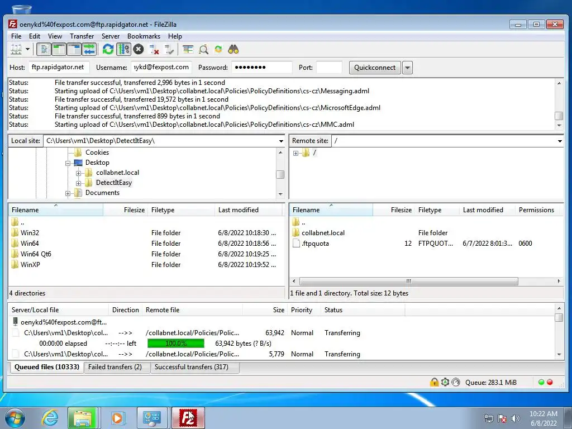Collapse the Desktop tree node
This screenshot has height=429, width=572.
click(x=68, y=163)
